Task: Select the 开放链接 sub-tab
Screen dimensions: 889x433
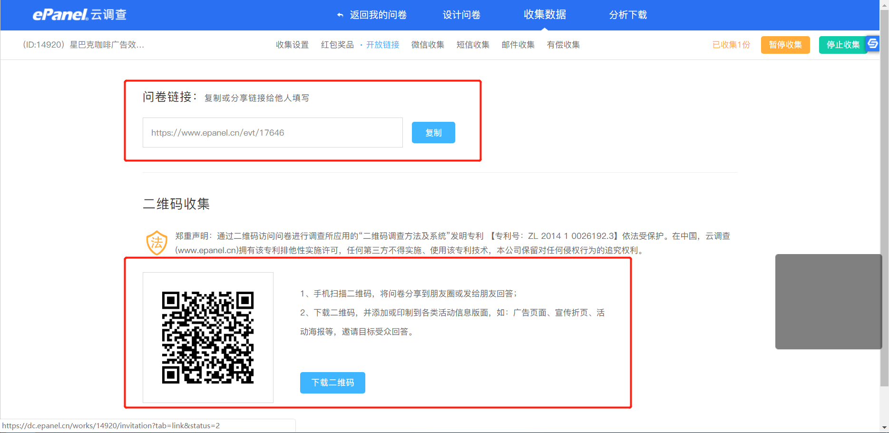Action: [x=382, y=45]
